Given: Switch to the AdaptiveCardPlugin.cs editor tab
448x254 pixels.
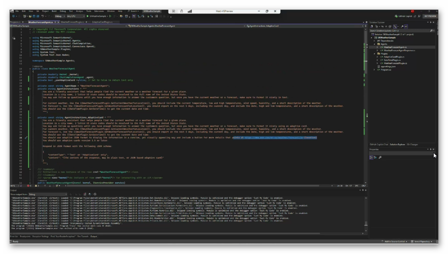Looking at the screenshot, I should click(102, 22).
